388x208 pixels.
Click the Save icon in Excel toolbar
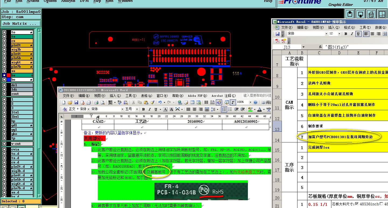click(278, 34)
